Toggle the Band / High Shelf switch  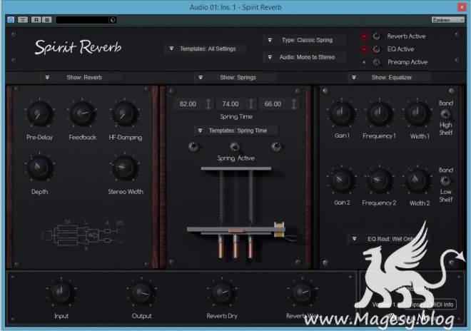[446, 114]
